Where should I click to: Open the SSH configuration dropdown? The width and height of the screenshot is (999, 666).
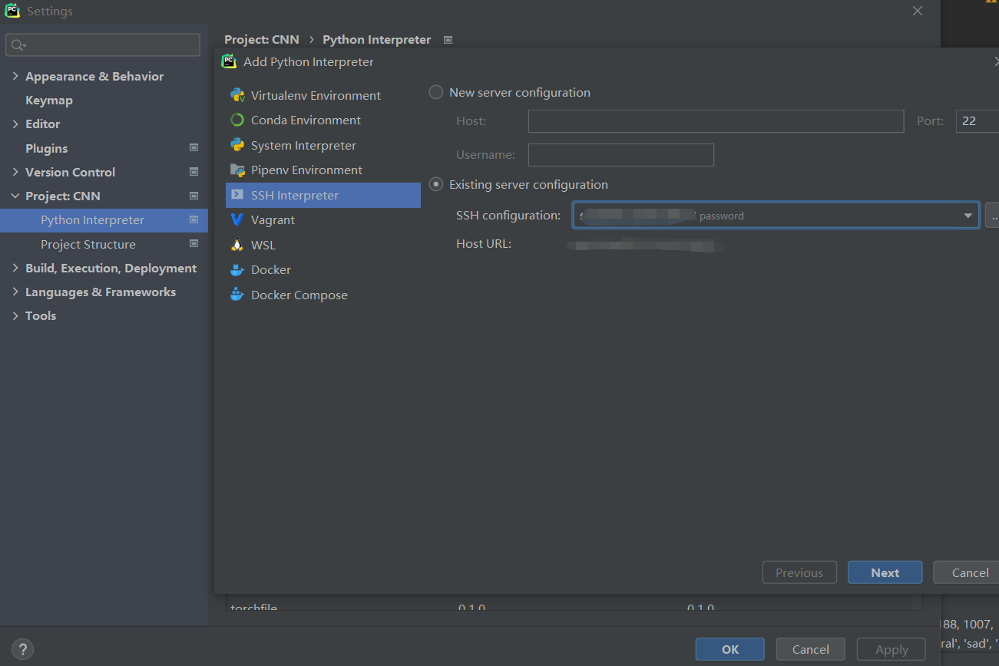(968, 215)
